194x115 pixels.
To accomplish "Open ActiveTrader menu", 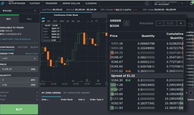I will click(17, 3).
